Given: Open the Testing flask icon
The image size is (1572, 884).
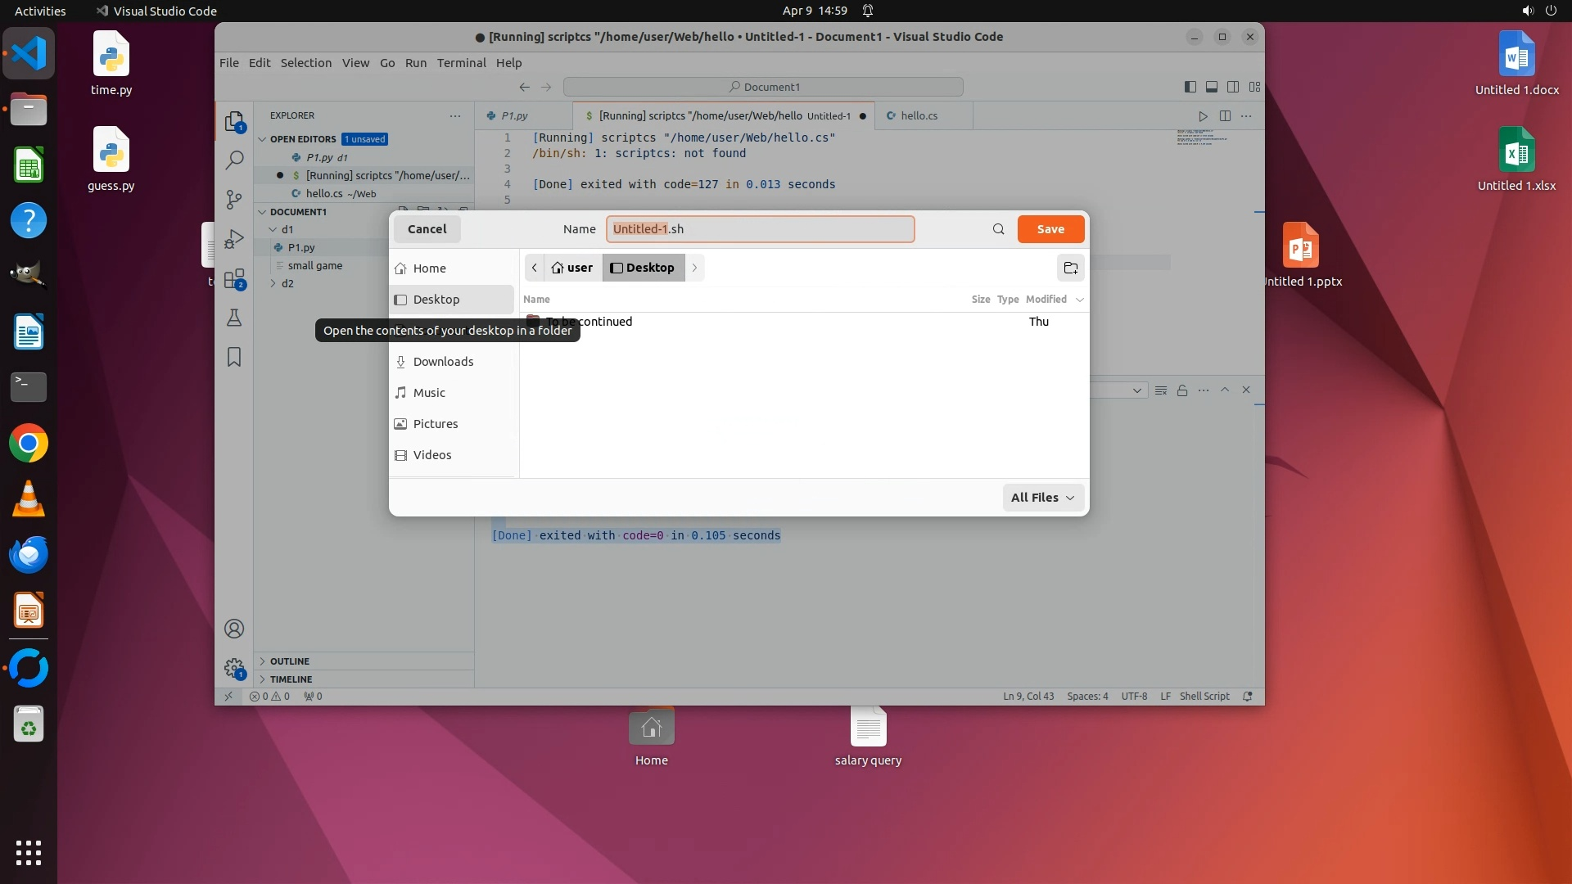Looking at the screenshot, I should click(x=234, y=318).
